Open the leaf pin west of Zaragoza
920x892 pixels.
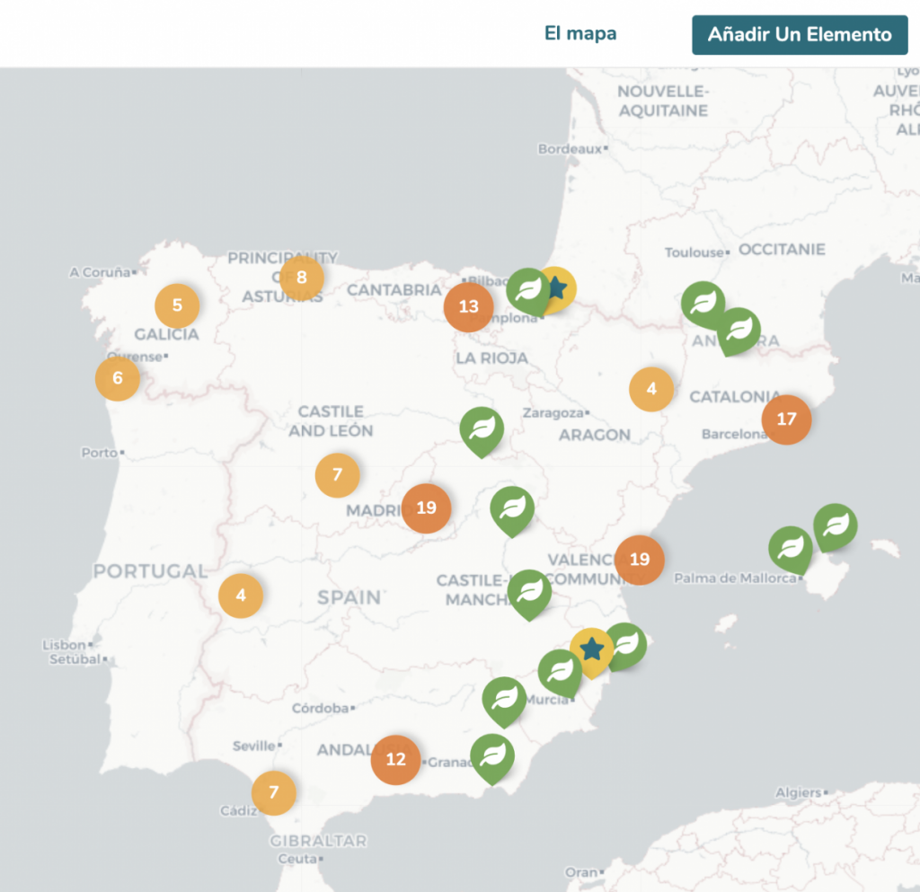pos(482,428)
